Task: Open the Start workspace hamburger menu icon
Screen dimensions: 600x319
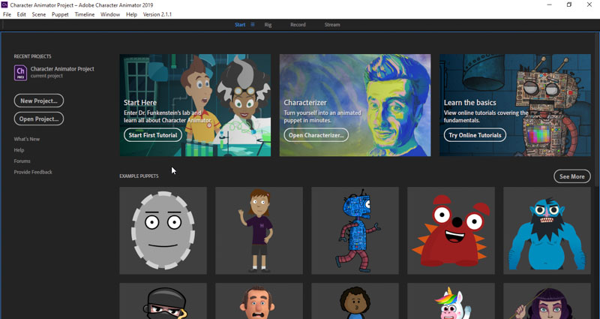Action: point(253,25)
